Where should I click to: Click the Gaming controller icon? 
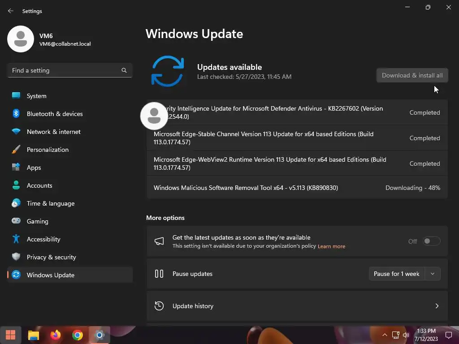pyautogui.click(x=16, y=221)
